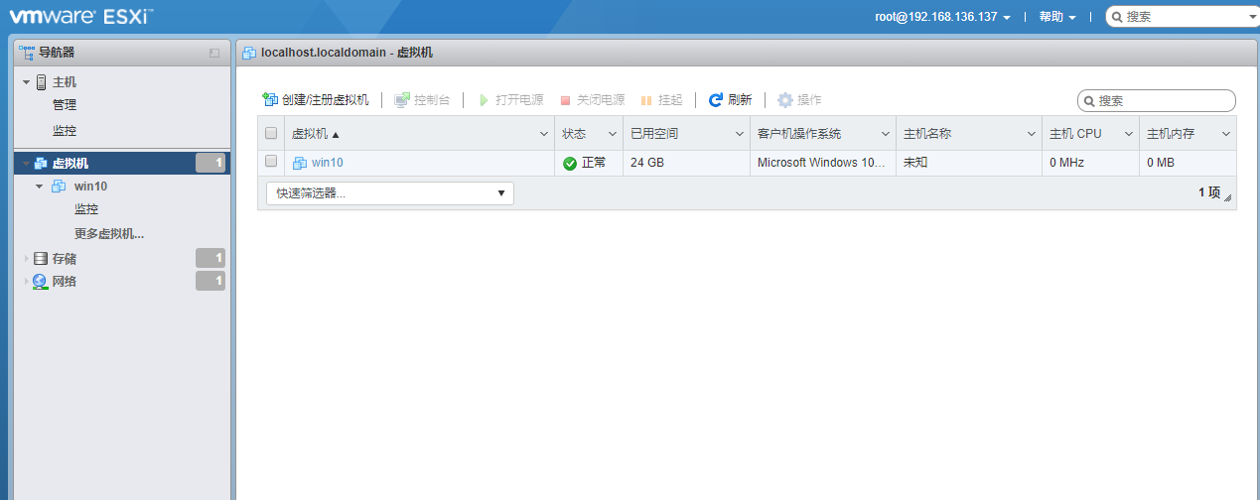Collapse the win10 tree node in navigator
The width and height of the screenshot is (1260, 500).
coord(40,187)
